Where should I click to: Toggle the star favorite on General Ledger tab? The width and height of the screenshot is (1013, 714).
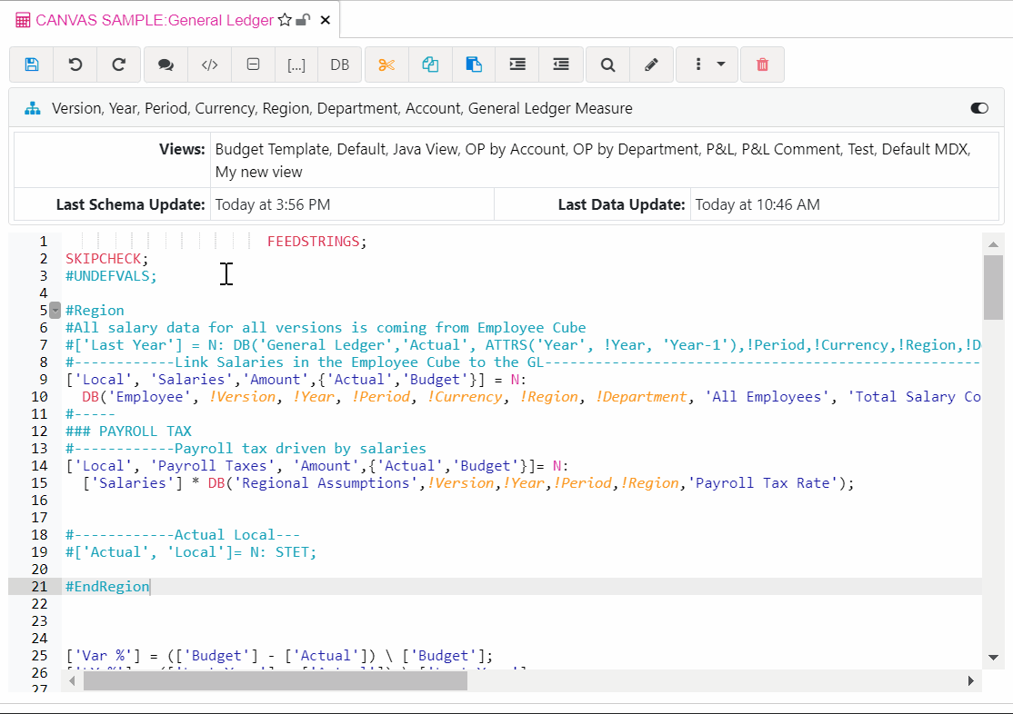click(x=285, y=20)
